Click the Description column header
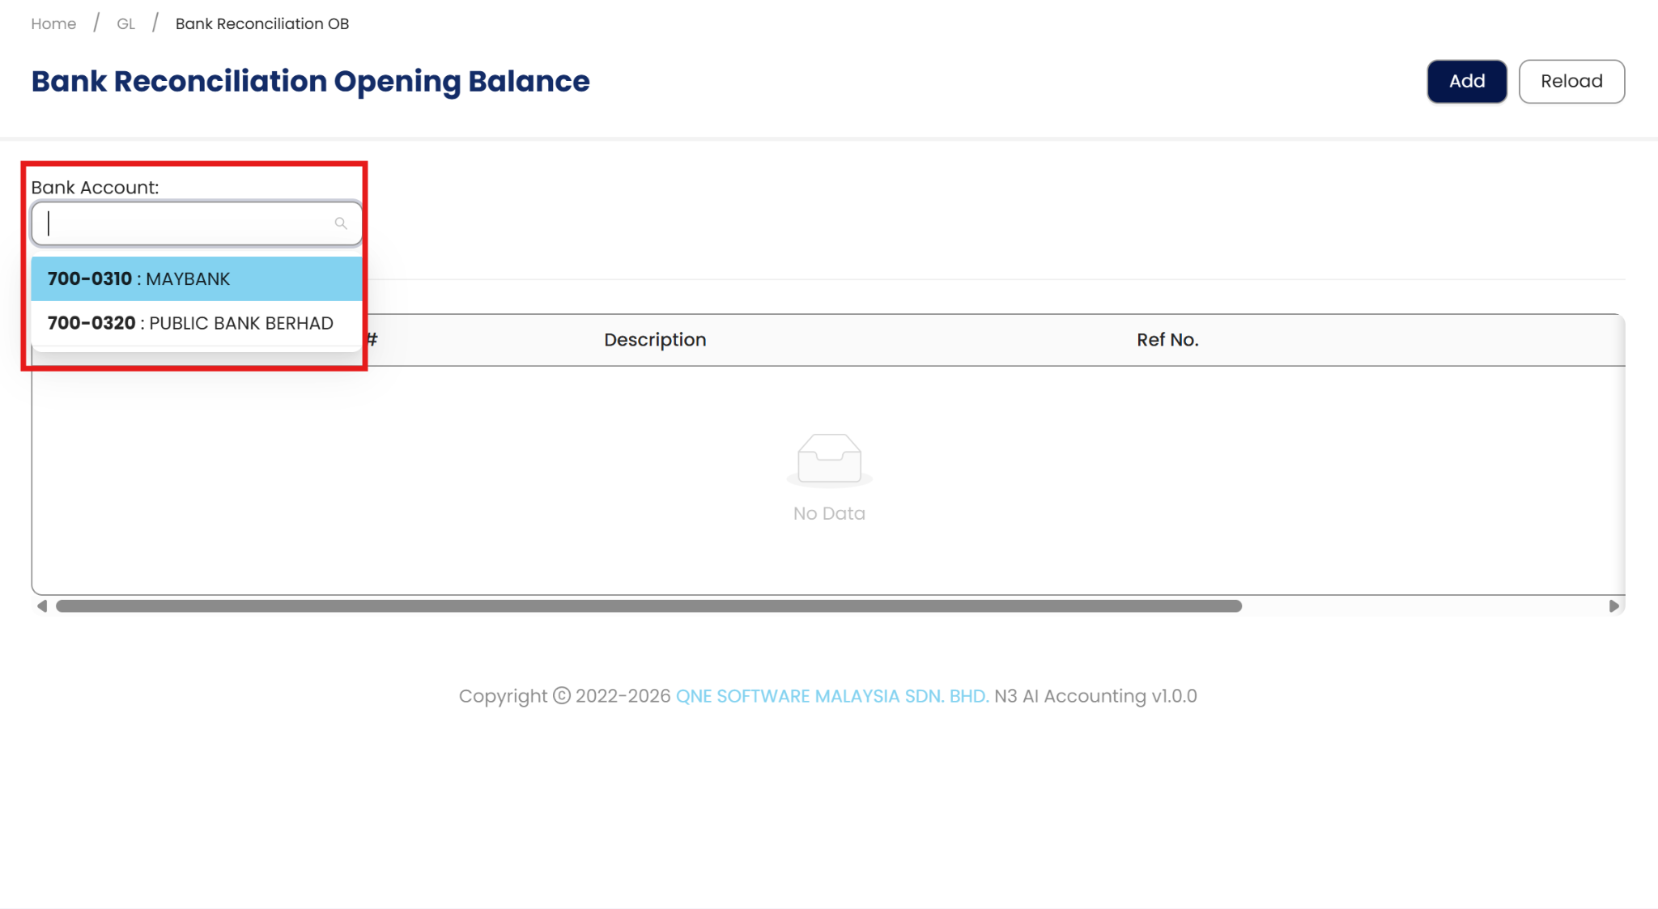Image resolution: width=1658 pixels, height=909 pixels. pos(655,340)
